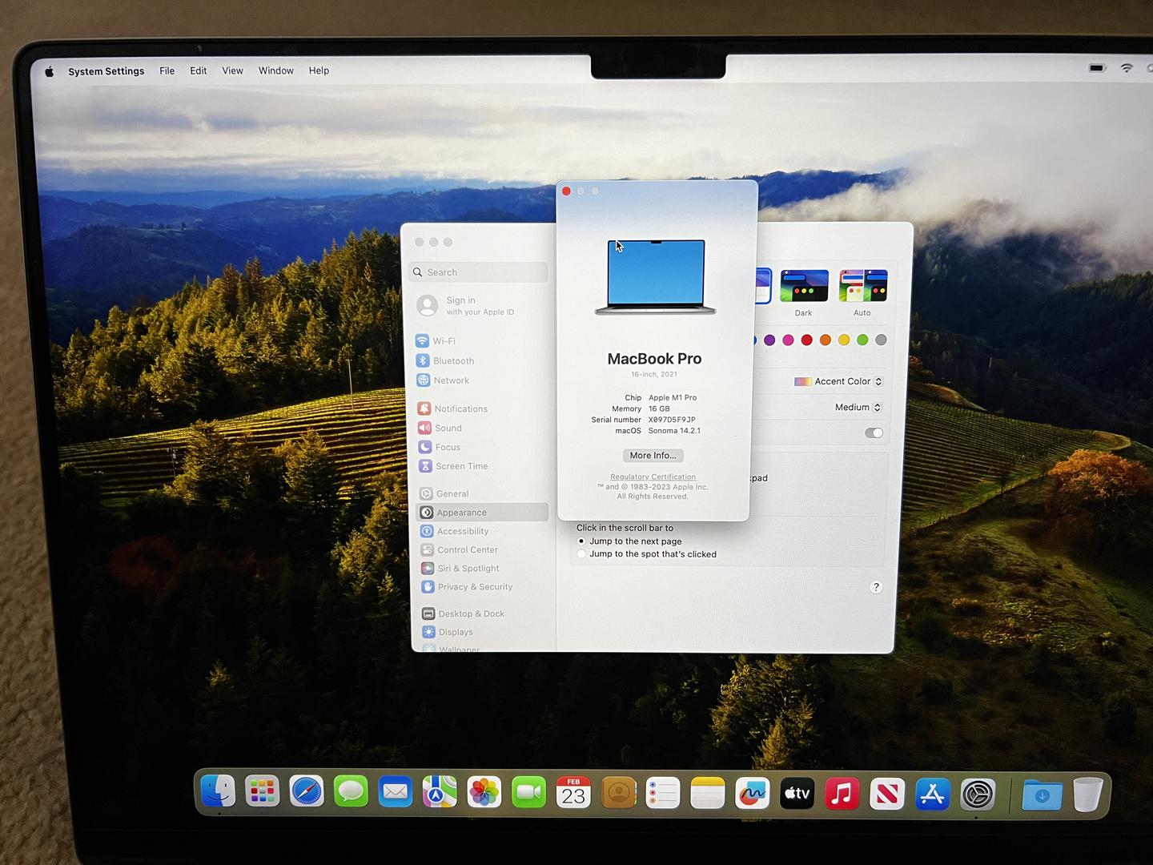Click the More Info... button
This screenshot has width=1153, height=865.
point(653,456)
